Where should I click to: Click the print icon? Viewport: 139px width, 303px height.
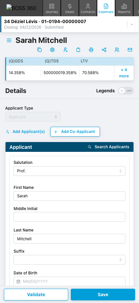pyautogui.click(x=91, y=50)
